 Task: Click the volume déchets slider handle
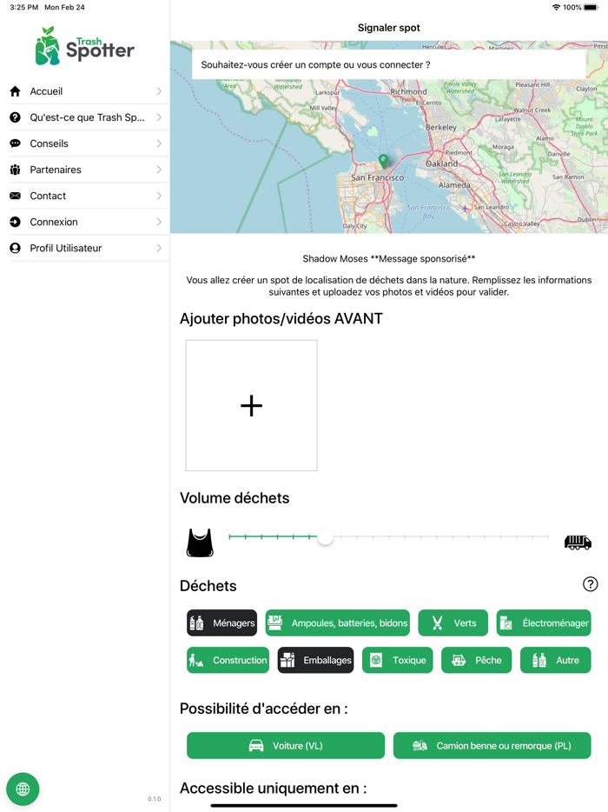pyautogui.click(x=325, y=537)
